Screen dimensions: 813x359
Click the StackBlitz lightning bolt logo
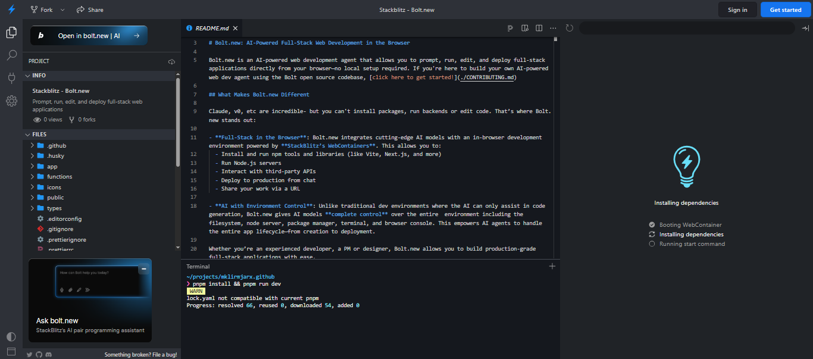[11, 10]
